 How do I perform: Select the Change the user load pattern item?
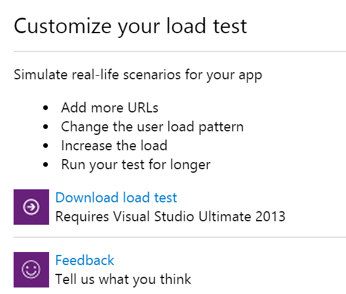tap(152, 127)
